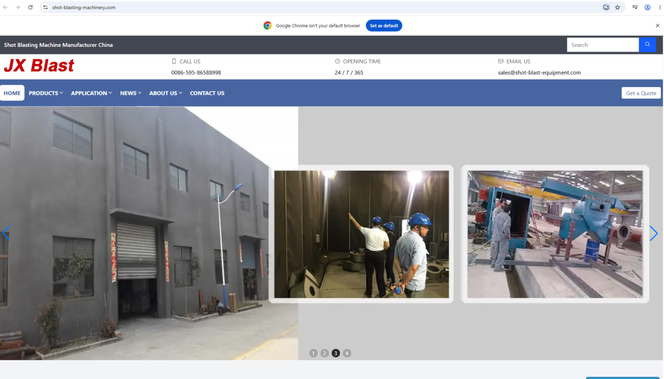Switch to carousel slide 4
664x379 pixels.
(x=347, y=353)
